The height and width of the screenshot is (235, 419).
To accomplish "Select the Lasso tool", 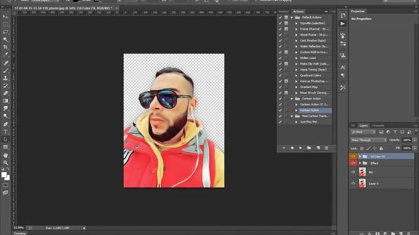I will (5, 32).
